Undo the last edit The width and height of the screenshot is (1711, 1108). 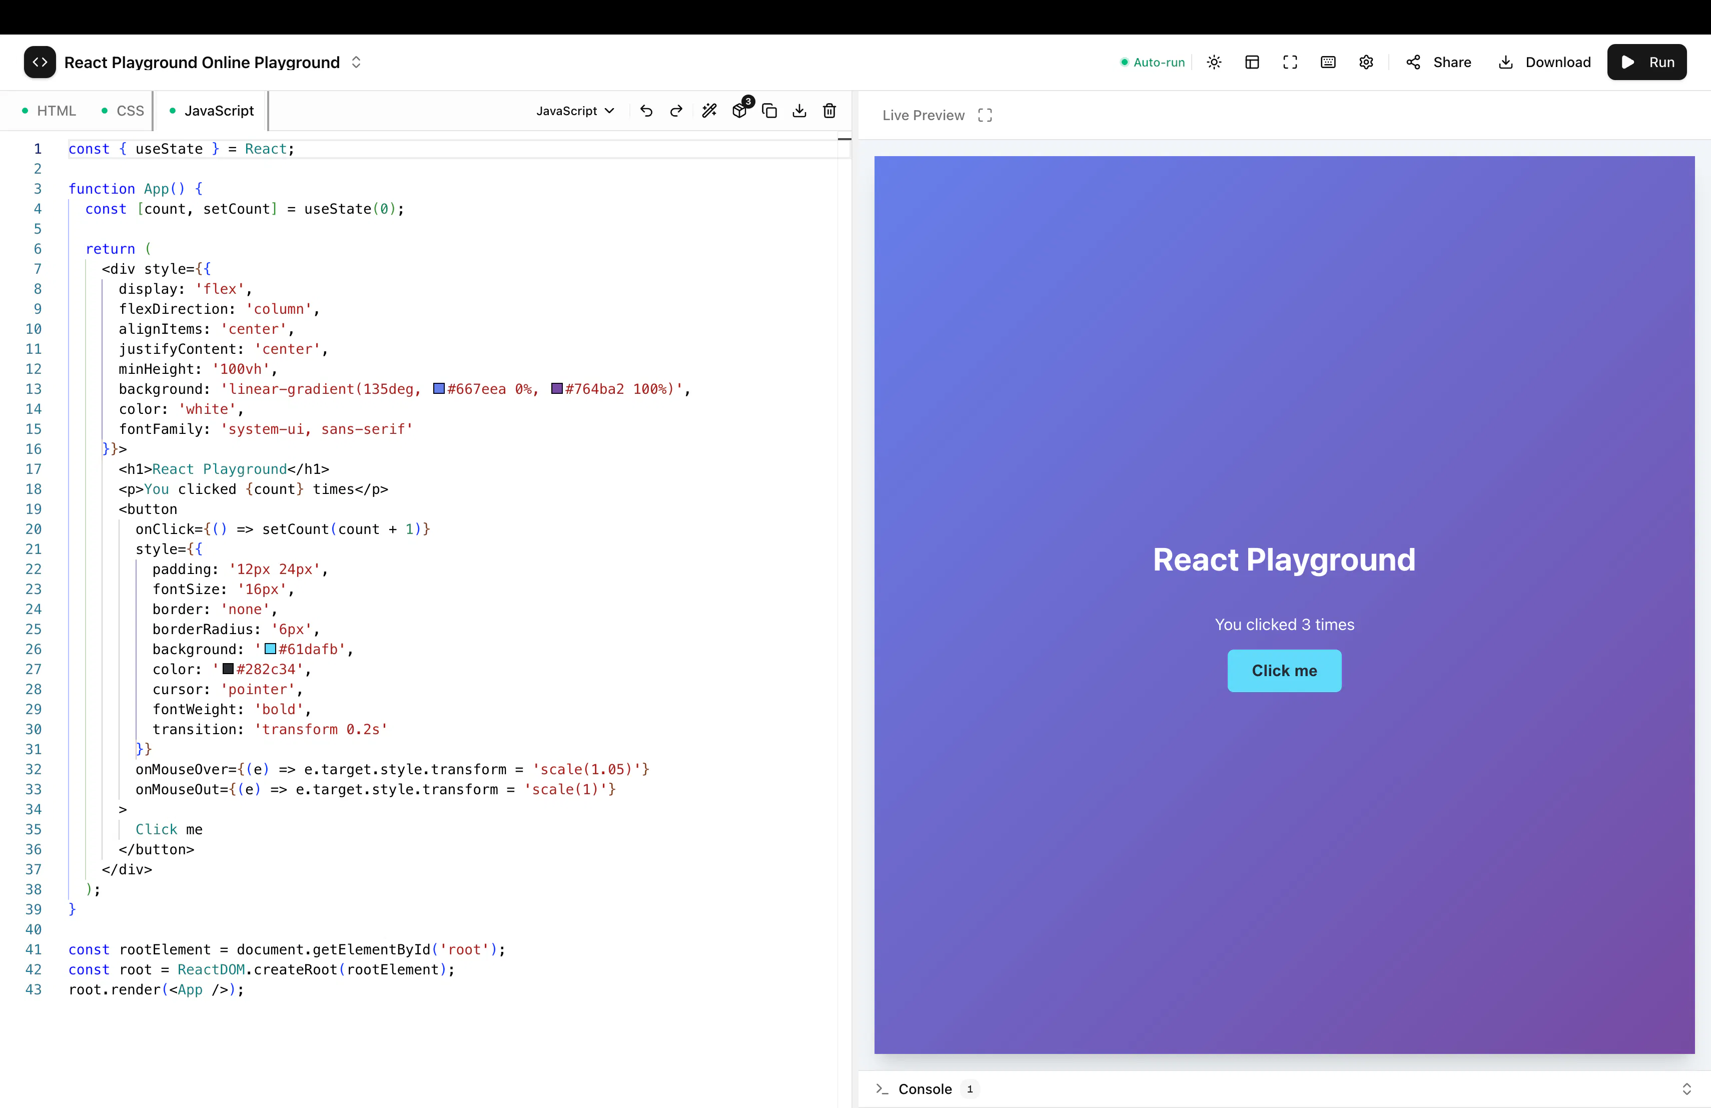pos(646,111)
